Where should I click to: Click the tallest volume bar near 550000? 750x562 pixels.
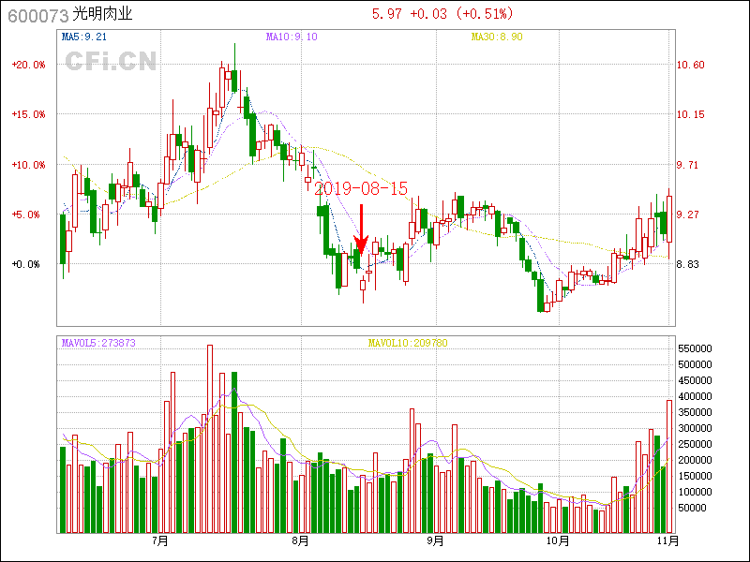coord(209,438)
